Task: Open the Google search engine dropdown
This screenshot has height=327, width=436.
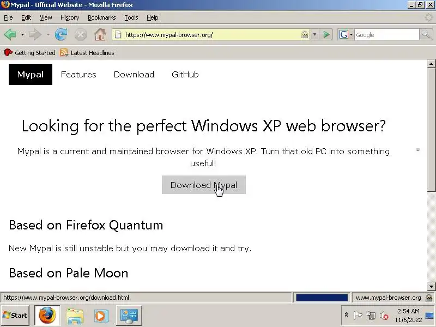Action: tap(351, 35)
